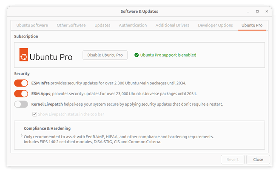The height and width of the screenshot is (174, 279).
Task: Close window with the X icon
Action: tap(267, 12)
